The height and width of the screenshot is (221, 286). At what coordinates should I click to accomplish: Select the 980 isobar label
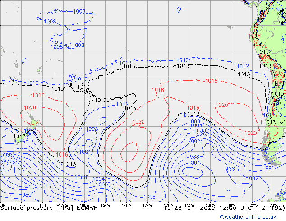[27, 195]
